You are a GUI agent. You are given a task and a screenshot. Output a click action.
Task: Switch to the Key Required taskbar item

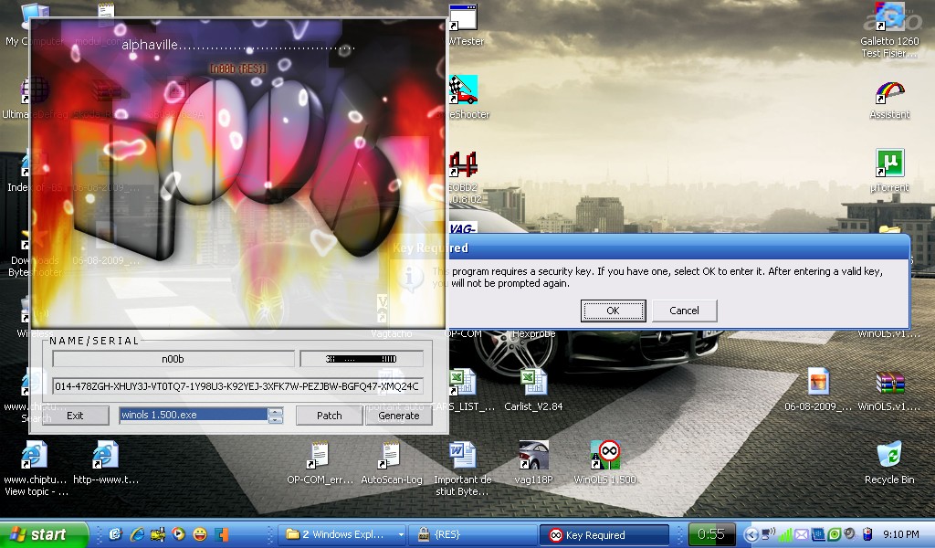[604, 535]
